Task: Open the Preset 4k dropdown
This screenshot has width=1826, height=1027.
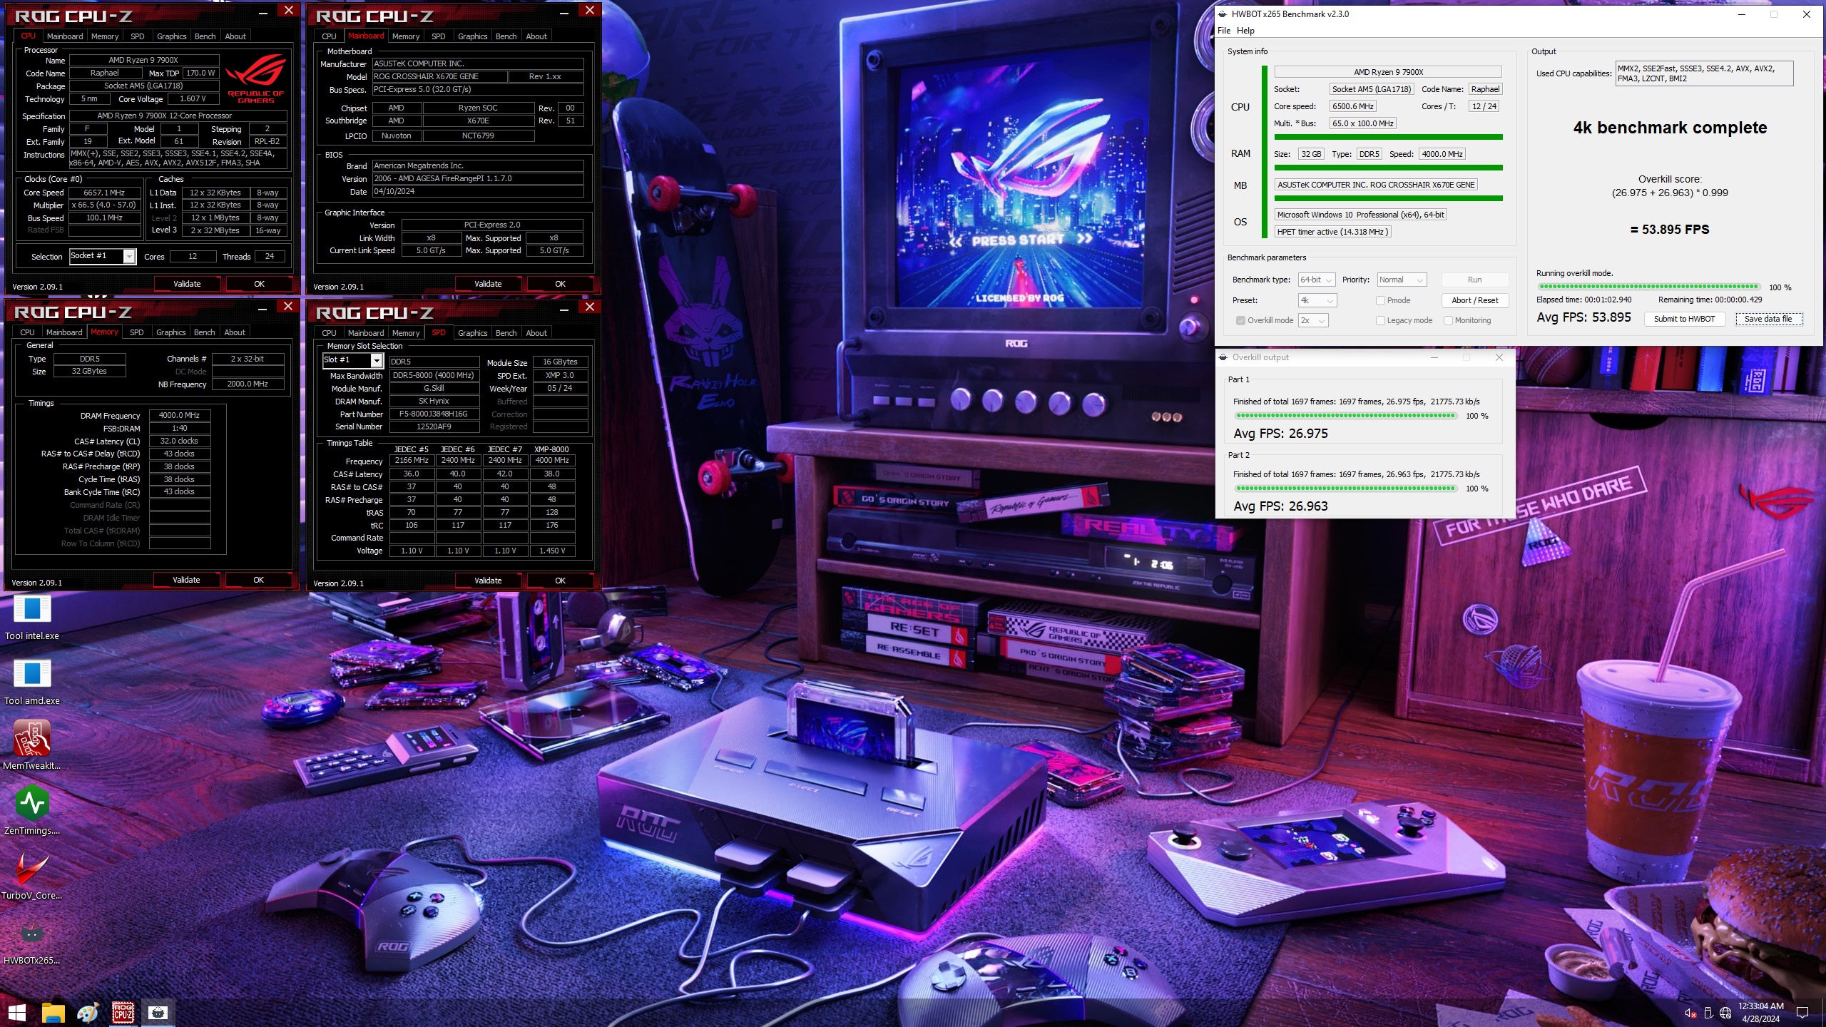Action: 1317,300
